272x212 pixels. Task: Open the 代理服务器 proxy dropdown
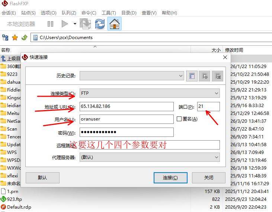tap(150, 157)
